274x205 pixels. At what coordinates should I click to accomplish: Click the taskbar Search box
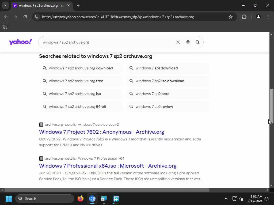click(x=45, y=199)
